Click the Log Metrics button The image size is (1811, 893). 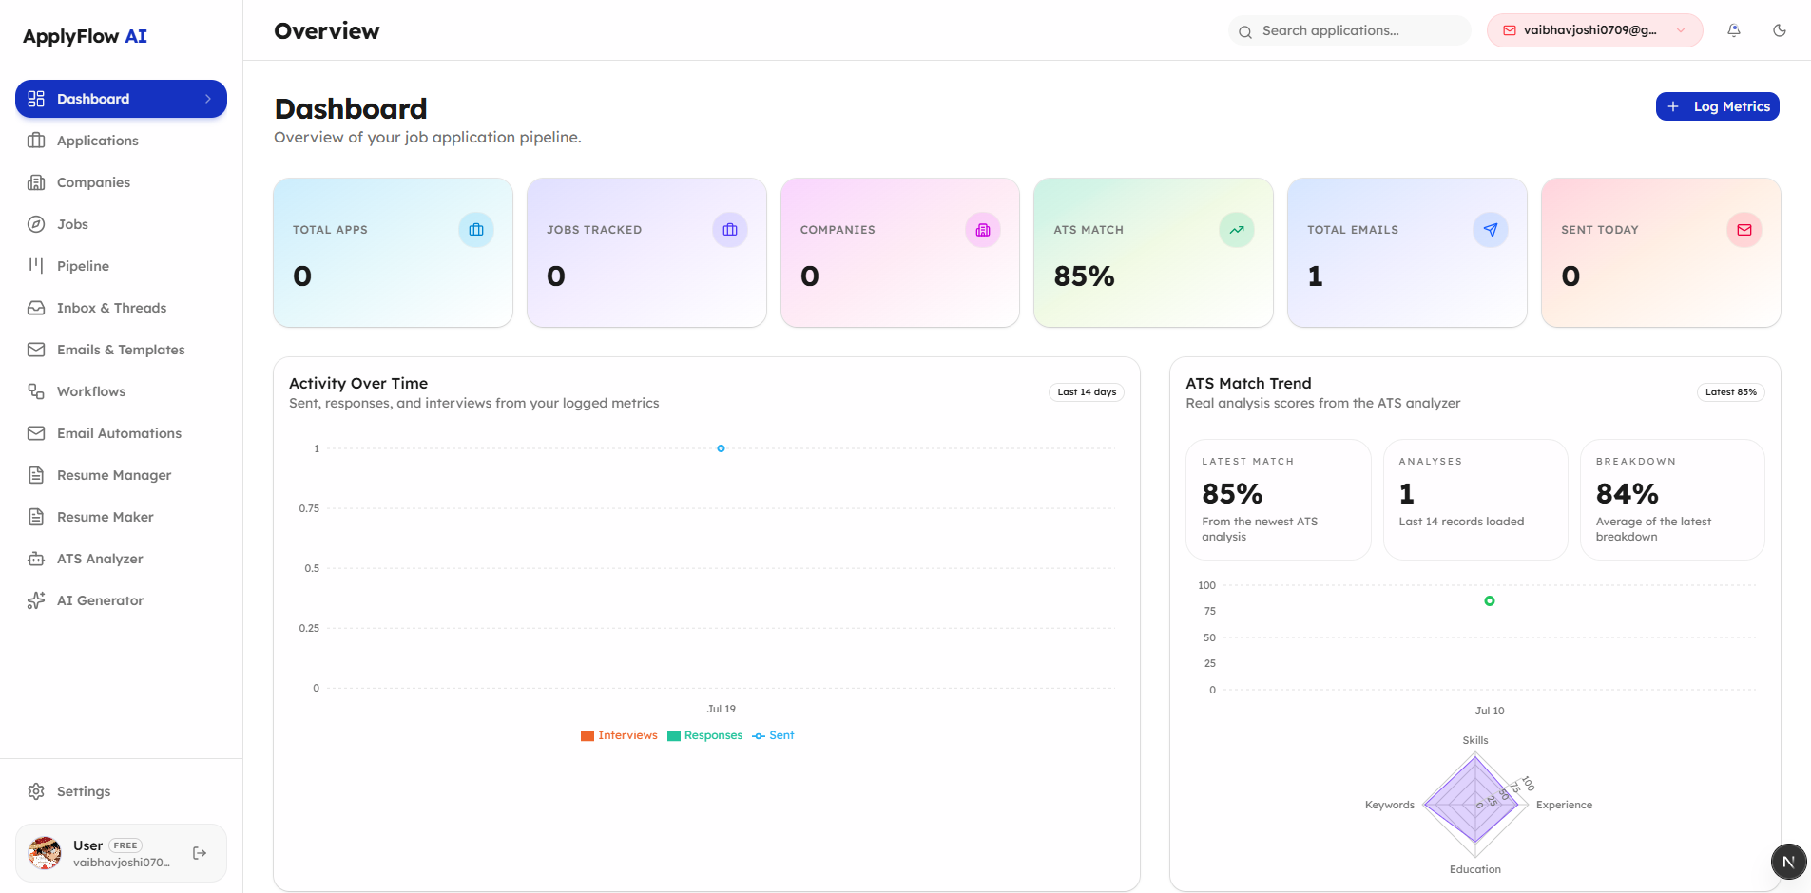(x=1717, y=106)
